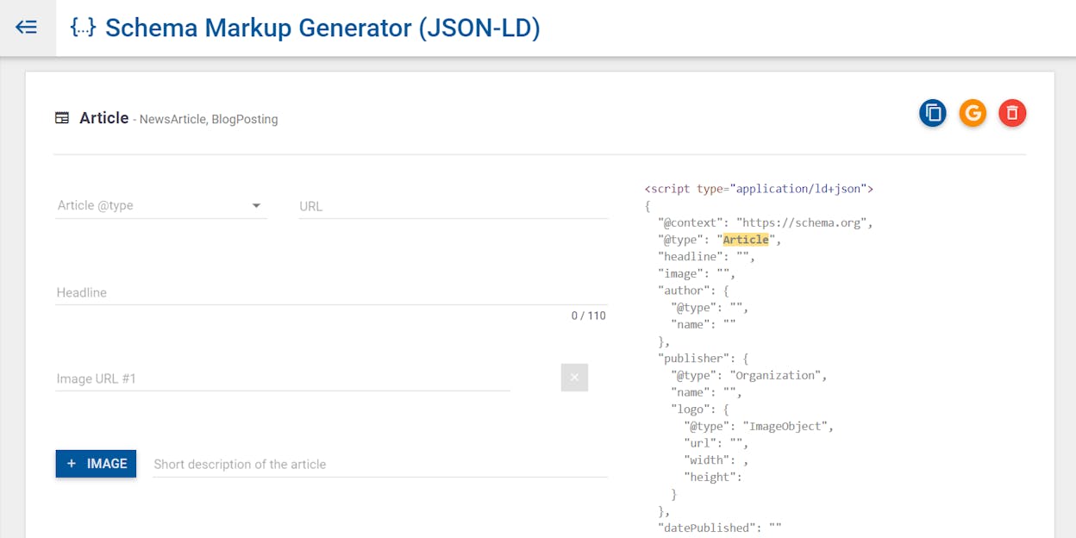The height and width of the screenshot is (538, 1076).
Task: Click the highlighted "Article" type value in code
Action: point(746,240)
